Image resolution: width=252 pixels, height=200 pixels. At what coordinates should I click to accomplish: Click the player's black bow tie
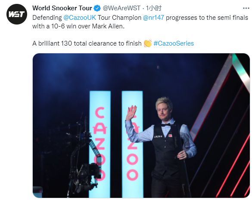coord(166,125)
